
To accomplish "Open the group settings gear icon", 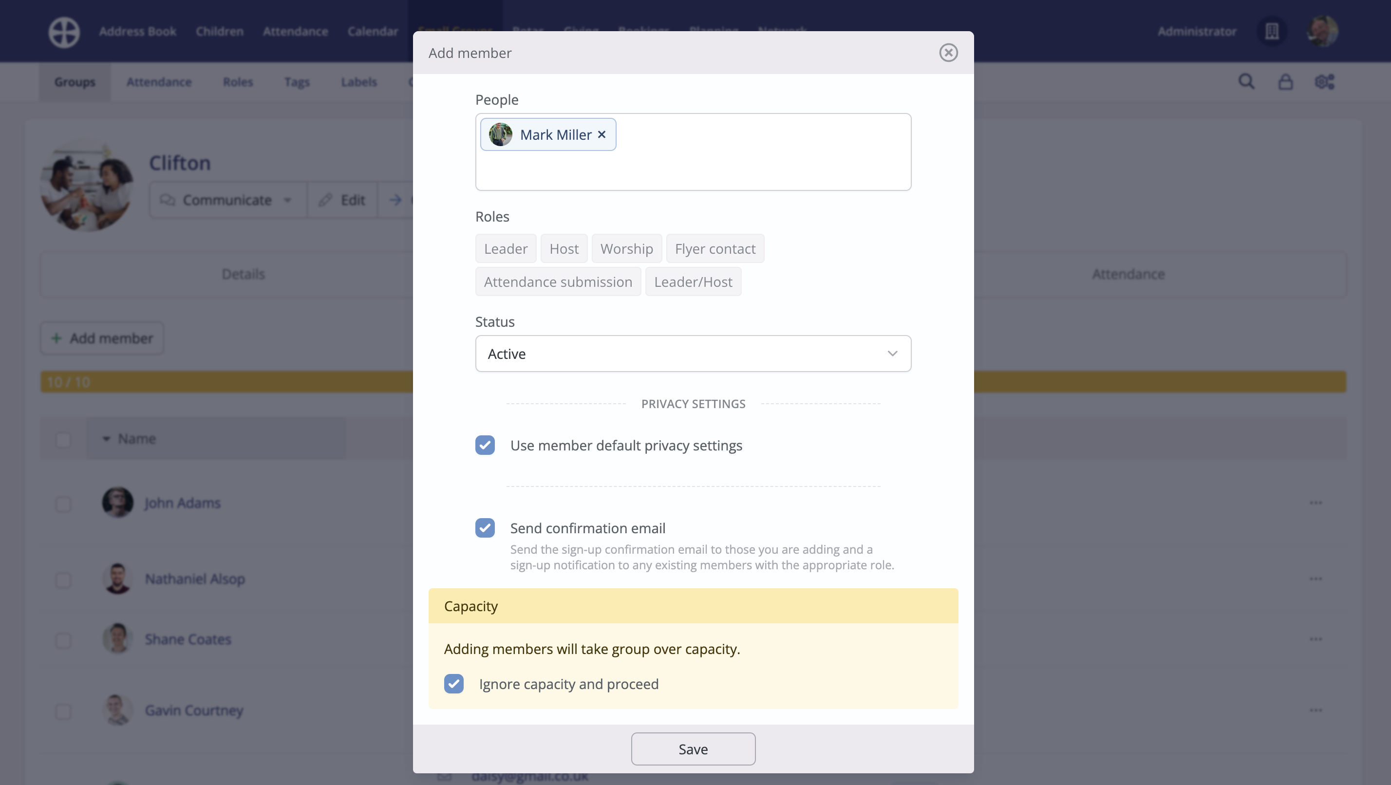I will click(1325, 81).
